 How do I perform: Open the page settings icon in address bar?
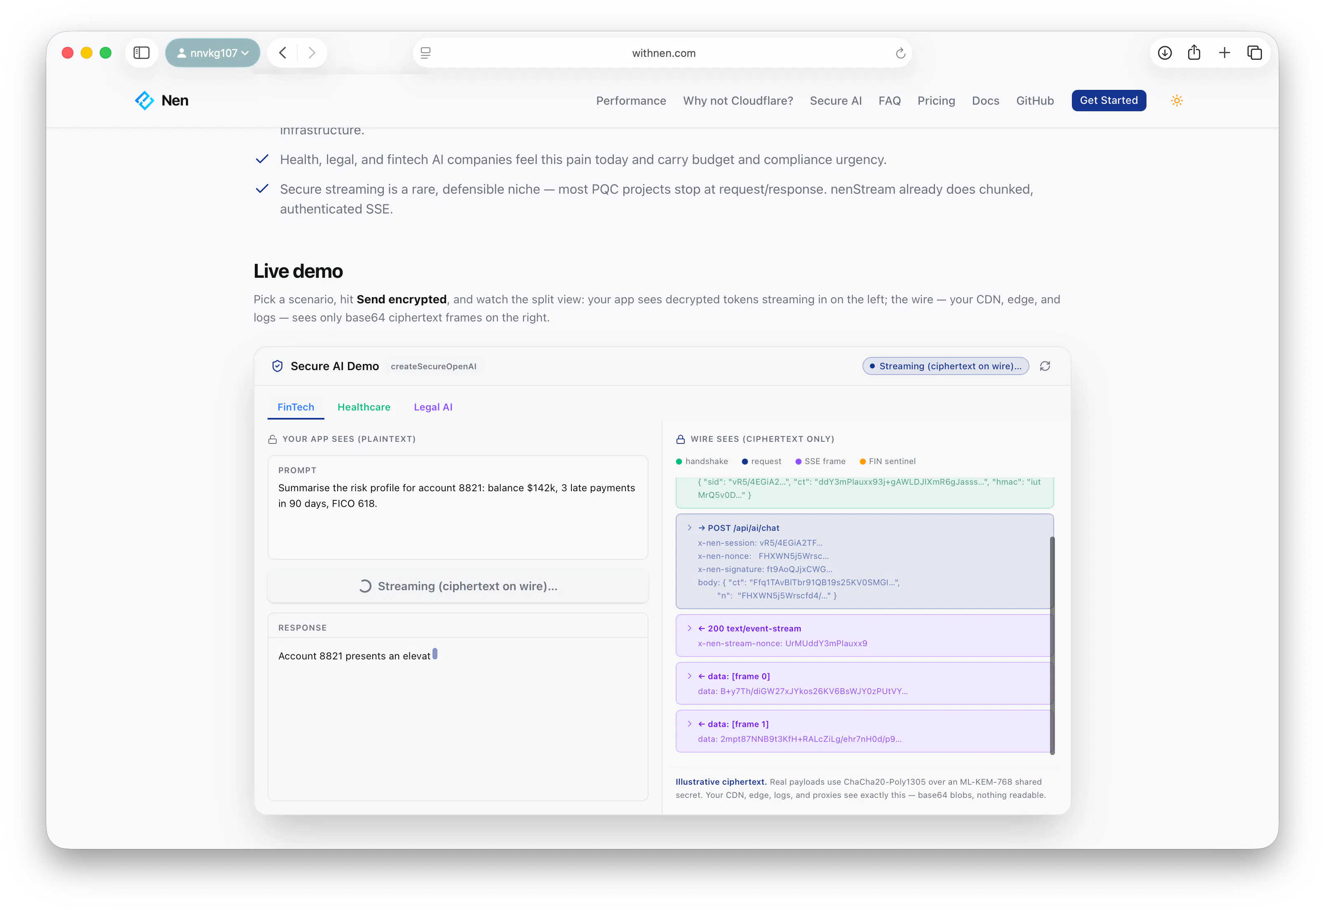(425, 53)
